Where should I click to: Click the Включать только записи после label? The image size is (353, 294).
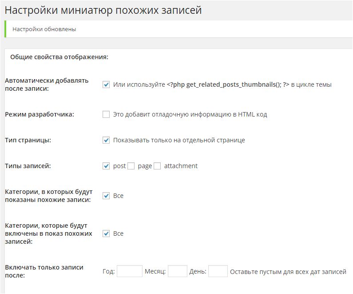pos(44,271)
